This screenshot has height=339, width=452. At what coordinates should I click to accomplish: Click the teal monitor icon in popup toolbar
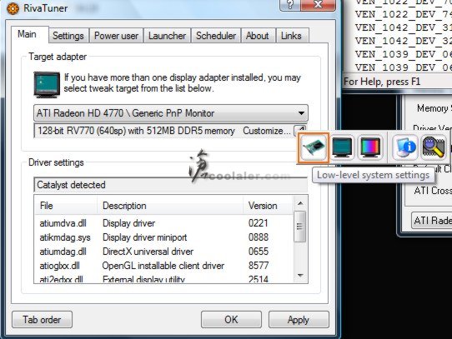click(342, 147)
